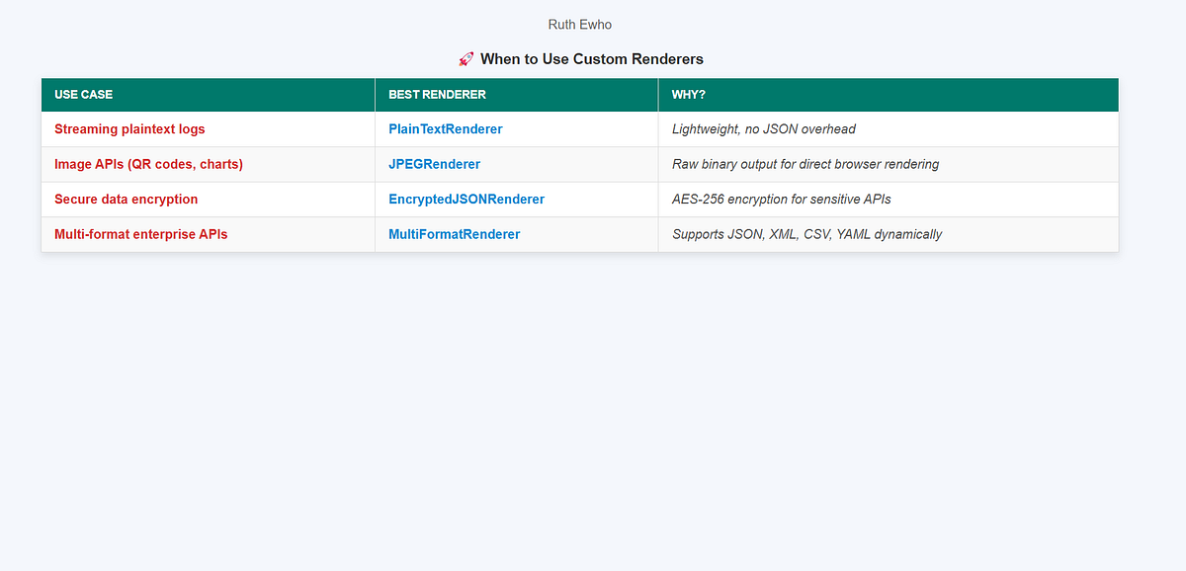Click the Image APIs (QR codes, charts) entry
Viewport: 1186px width, 571px height.
click(148, 164)
